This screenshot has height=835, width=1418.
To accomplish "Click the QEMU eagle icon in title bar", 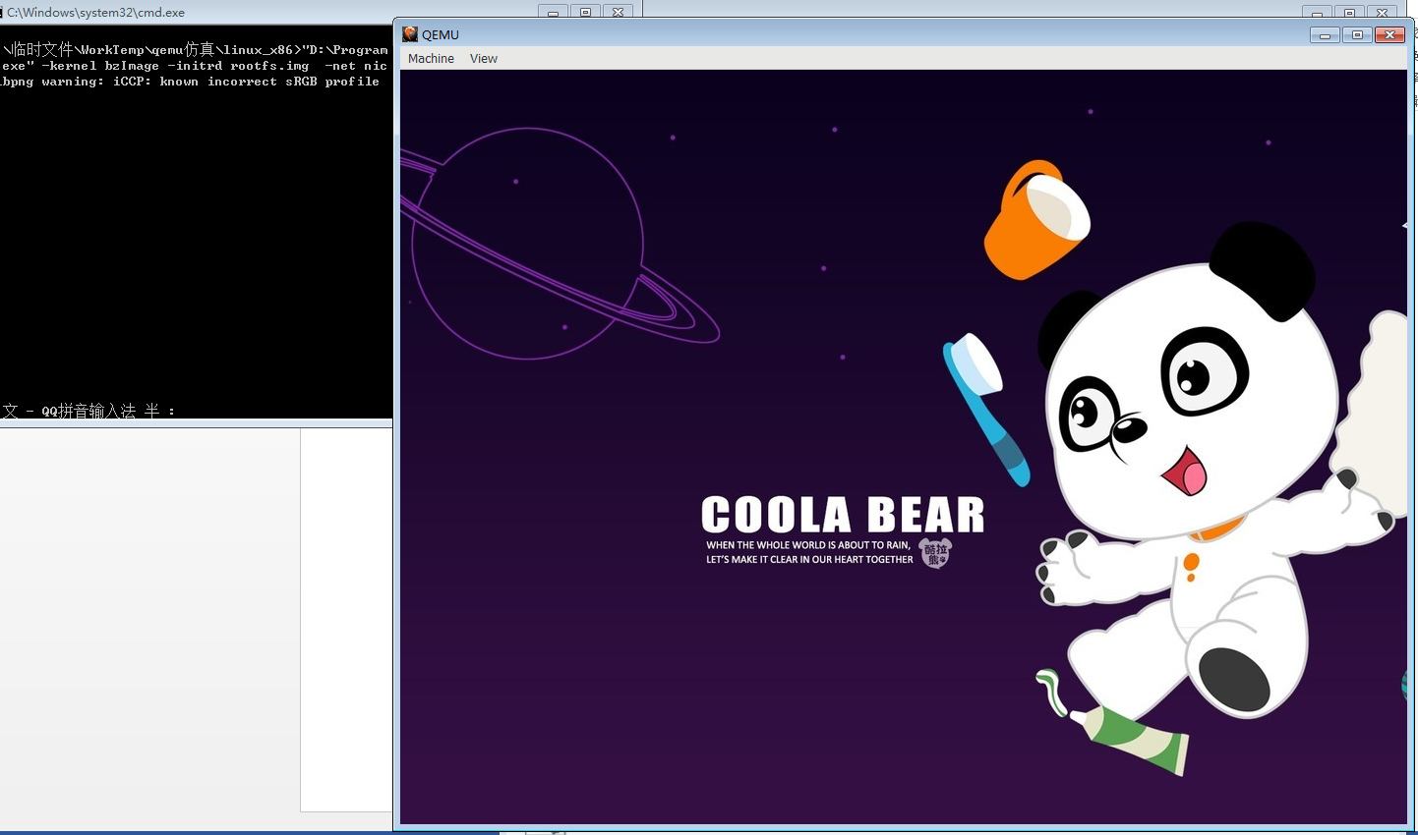I will coord(408,33).
